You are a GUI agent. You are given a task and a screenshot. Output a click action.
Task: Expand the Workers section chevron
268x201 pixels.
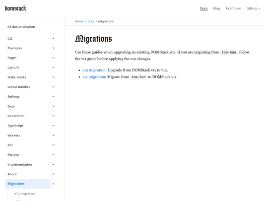point(53,135)
